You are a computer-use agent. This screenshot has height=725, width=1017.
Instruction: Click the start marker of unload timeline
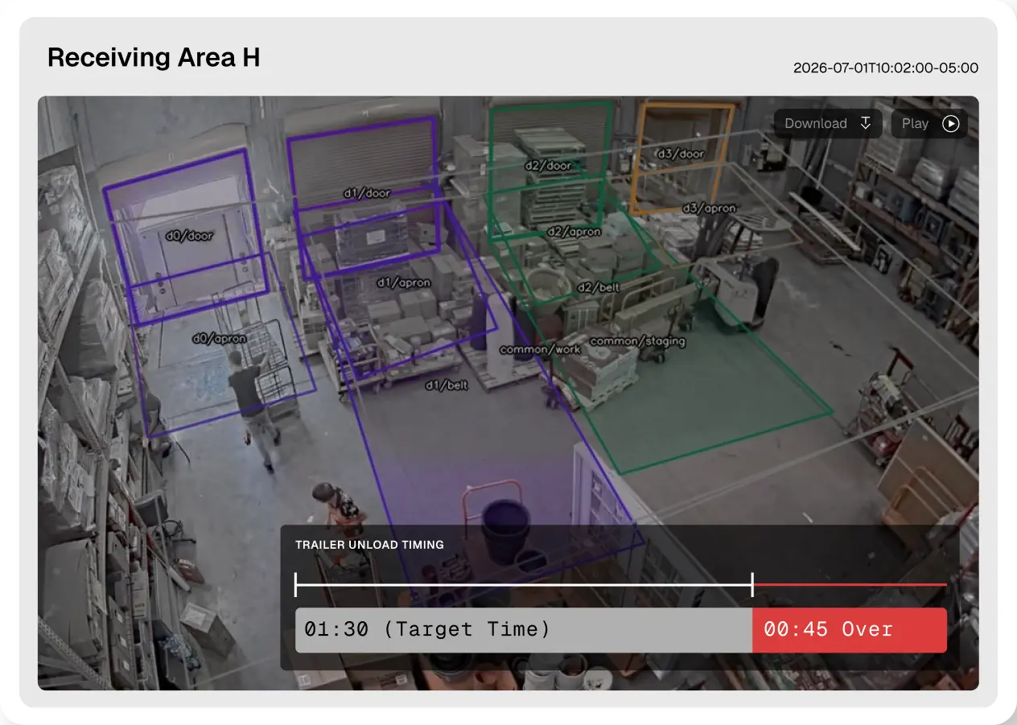click(296, 585)
